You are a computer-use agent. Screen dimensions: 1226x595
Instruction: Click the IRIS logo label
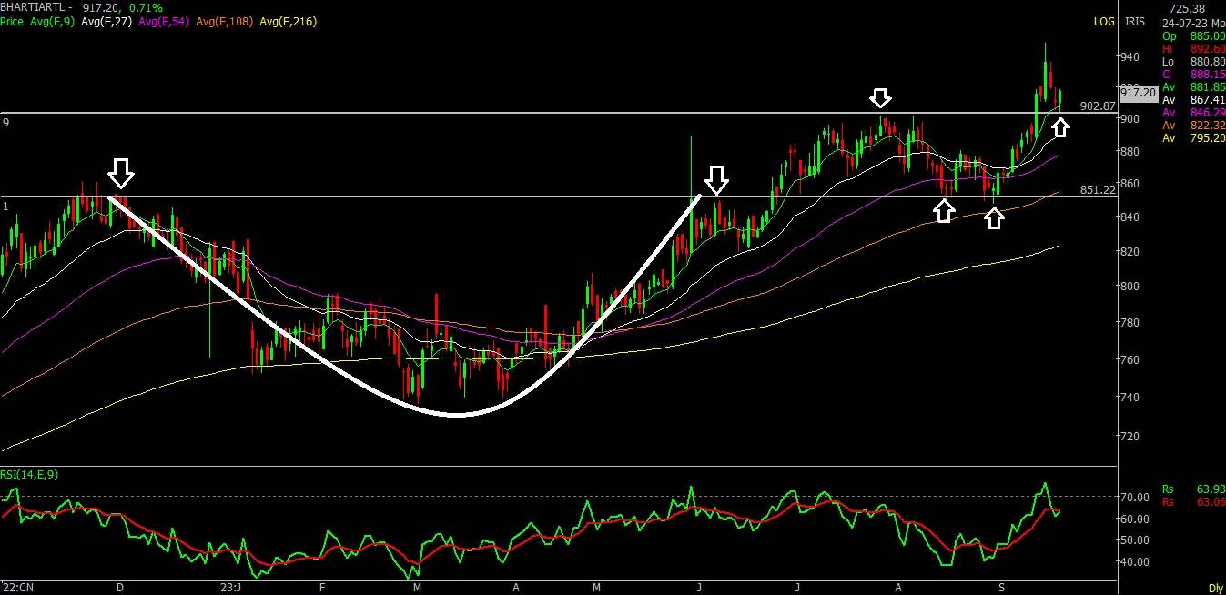pyautogui.click(x=1134, y=21)
